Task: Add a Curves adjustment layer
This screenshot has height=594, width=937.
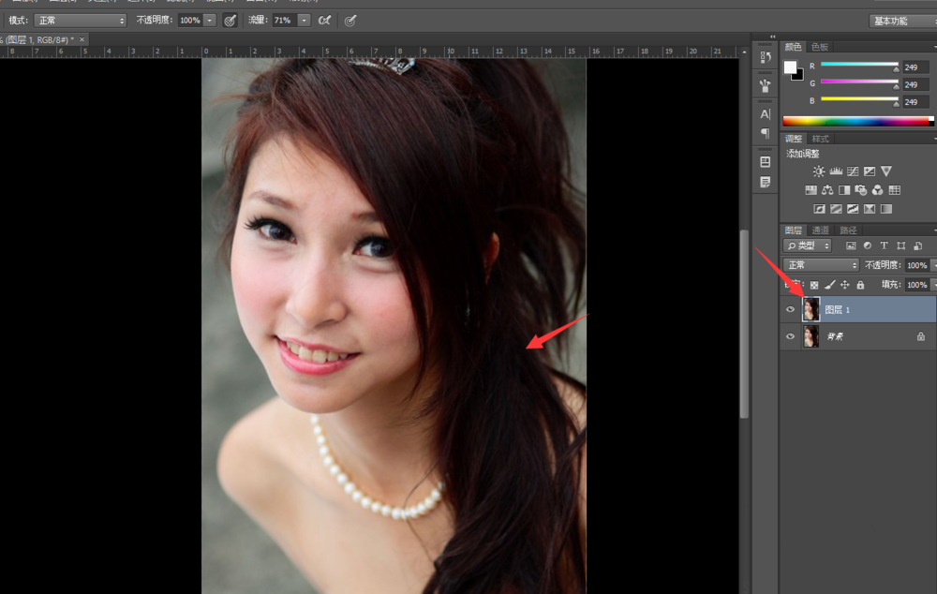Action: coord(853,171)
